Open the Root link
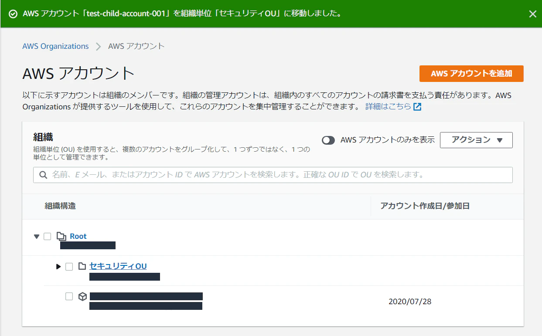 78,236
